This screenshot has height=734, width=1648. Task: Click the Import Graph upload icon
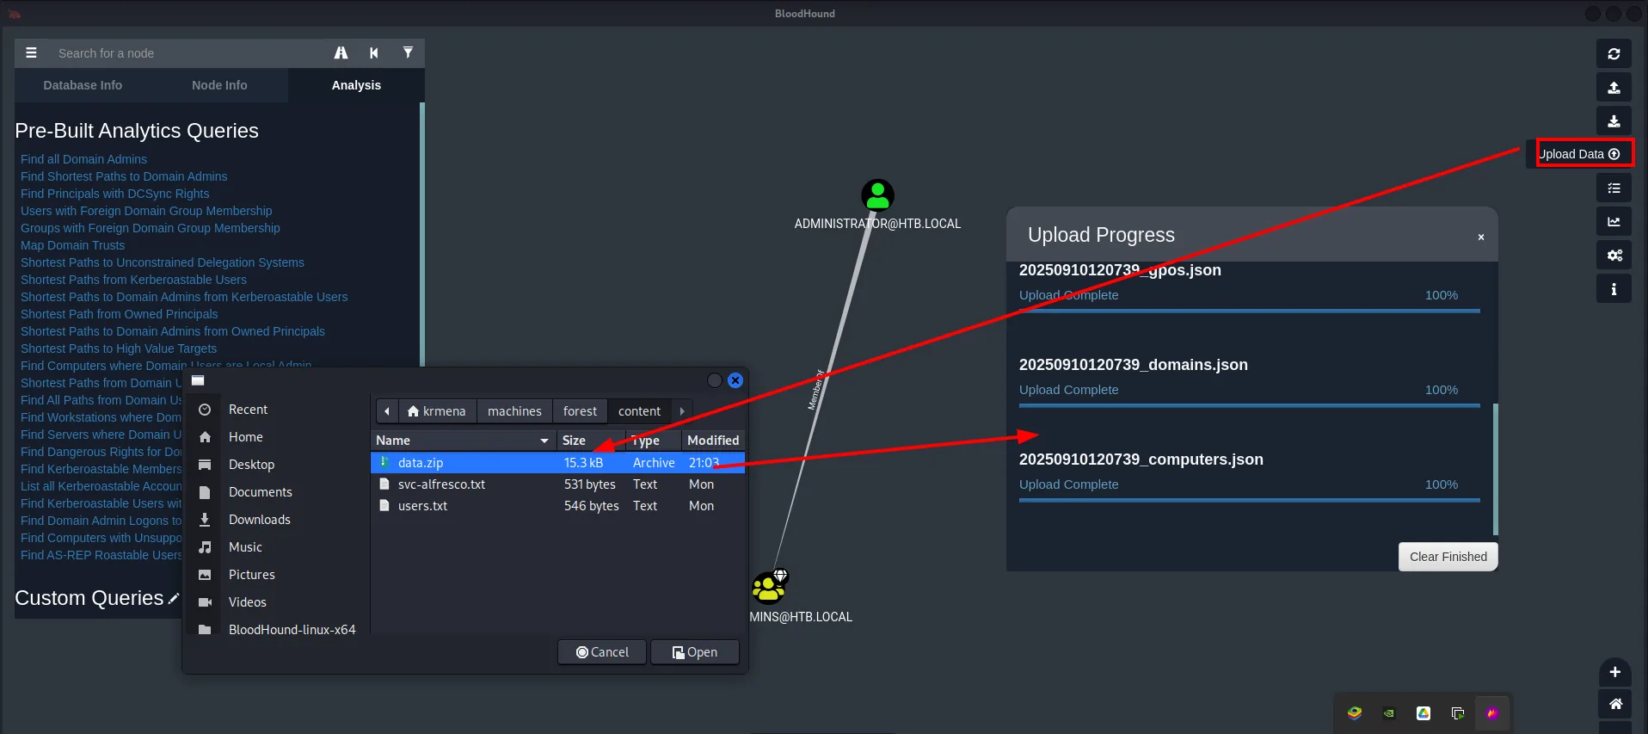click(x=1614, y=87)
